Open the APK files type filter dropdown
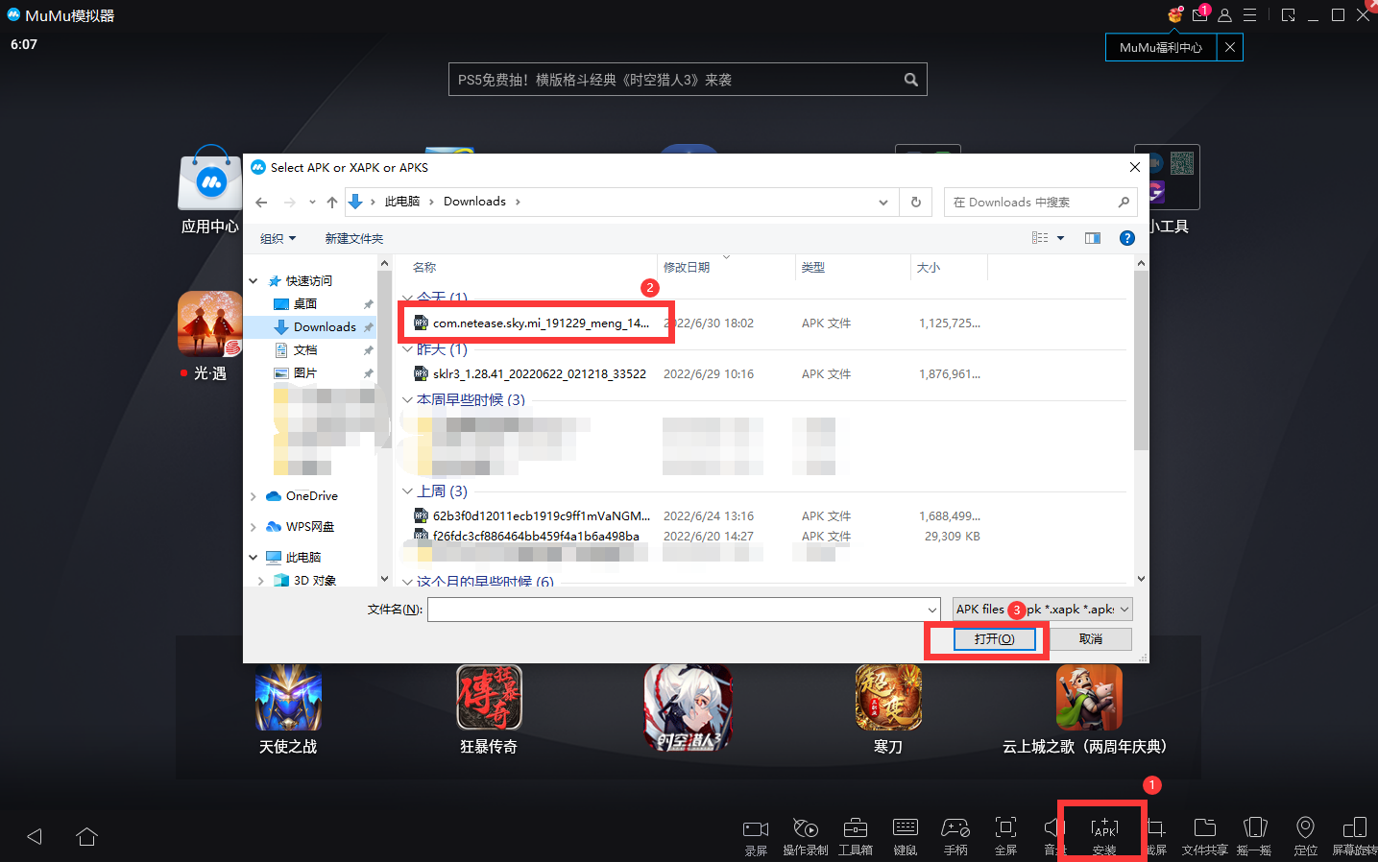Screen dimensions: 1378x862 (1042, 610)
